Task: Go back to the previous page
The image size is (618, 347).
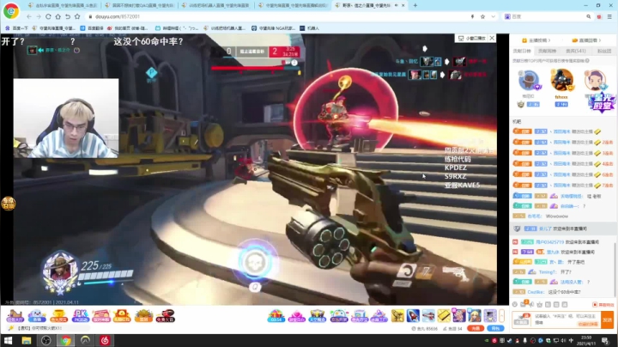Action: click(29, 16)
